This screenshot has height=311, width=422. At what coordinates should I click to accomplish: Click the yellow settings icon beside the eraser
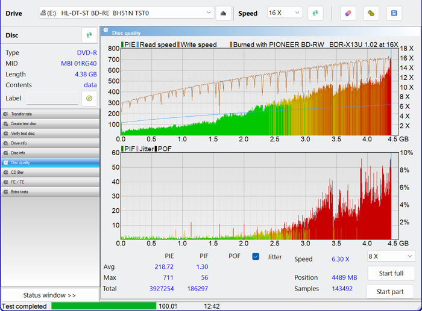371,13
